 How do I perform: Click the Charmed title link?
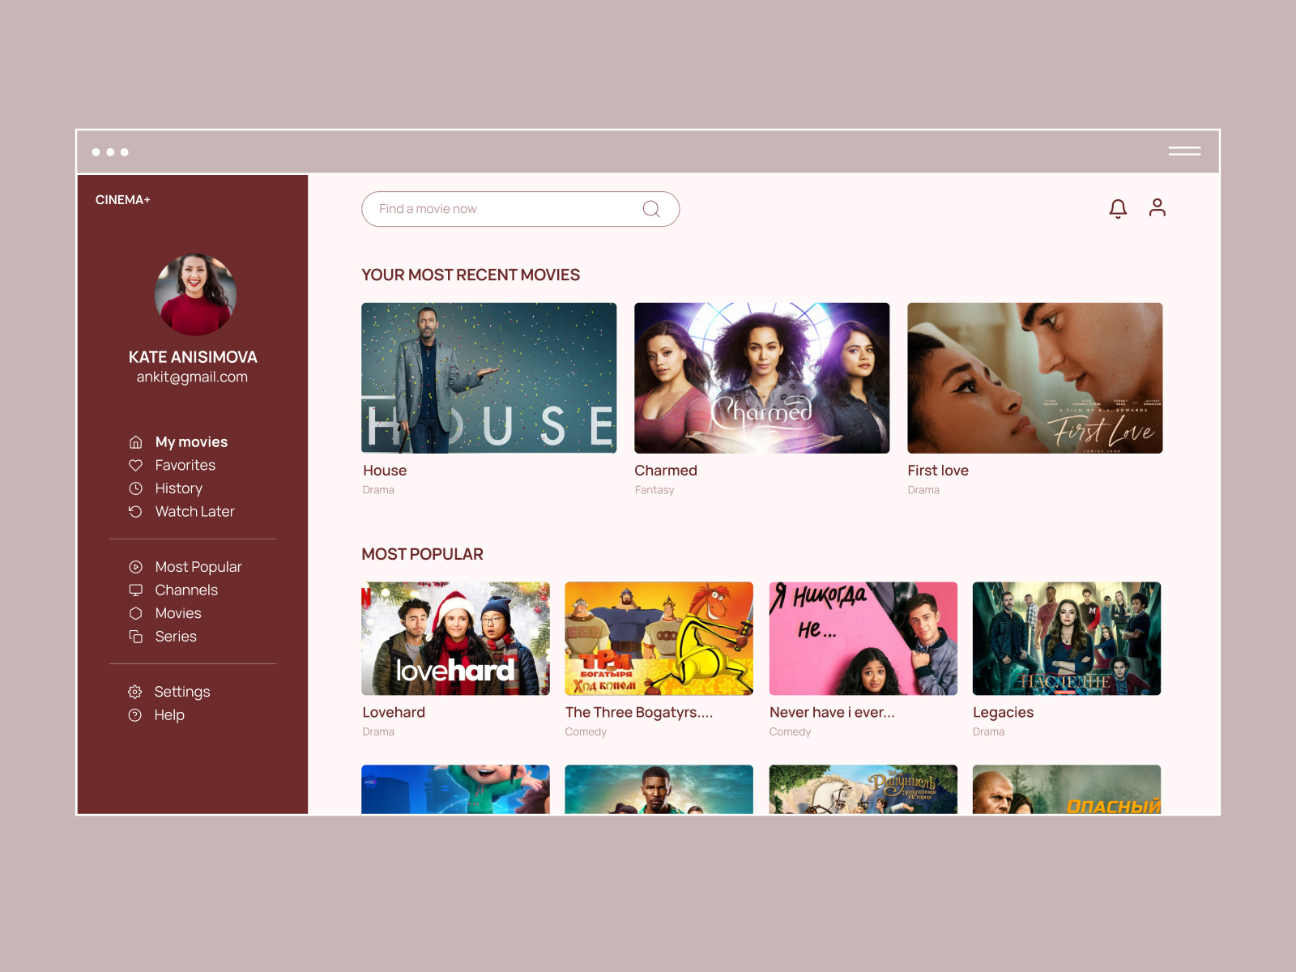point(666,471)
